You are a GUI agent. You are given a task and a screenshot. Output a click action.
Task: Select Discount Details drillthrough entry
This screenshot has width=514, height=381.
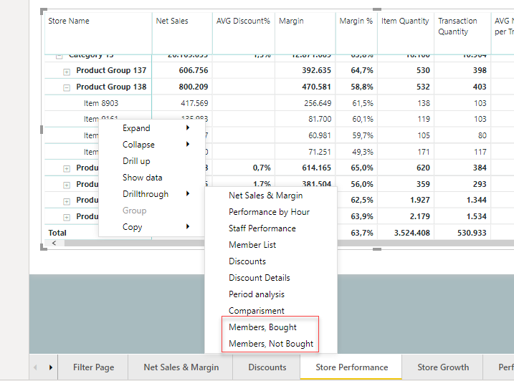pos(260,278)
